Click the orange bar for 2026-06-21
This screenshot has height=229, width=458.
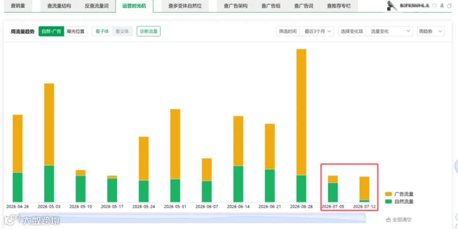[x=270, y=147]
